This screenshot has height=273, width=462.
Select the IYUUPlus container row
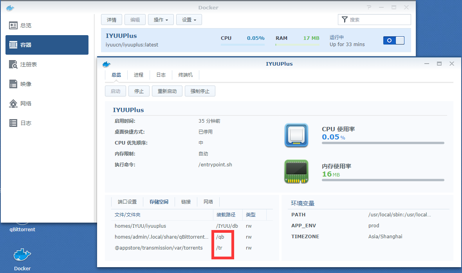(256, 40)
